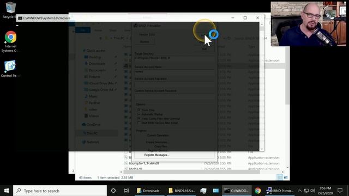Minimize the cmd.exe window
This screenshot has width=349, height=196.
pyautogui.click(x=233, y=18)
